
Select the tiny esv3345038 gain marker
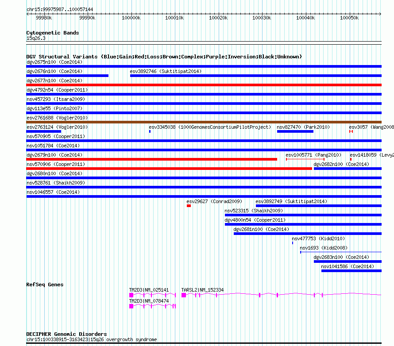(150, 131)
